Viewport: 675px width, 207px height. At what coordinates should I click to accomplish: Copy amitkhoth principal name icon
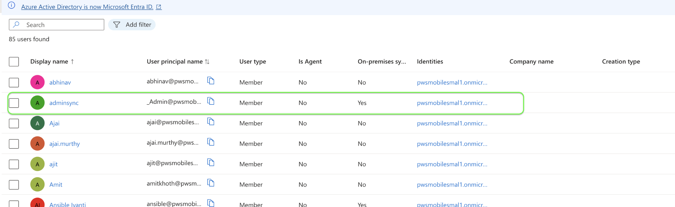click(211, 183)
